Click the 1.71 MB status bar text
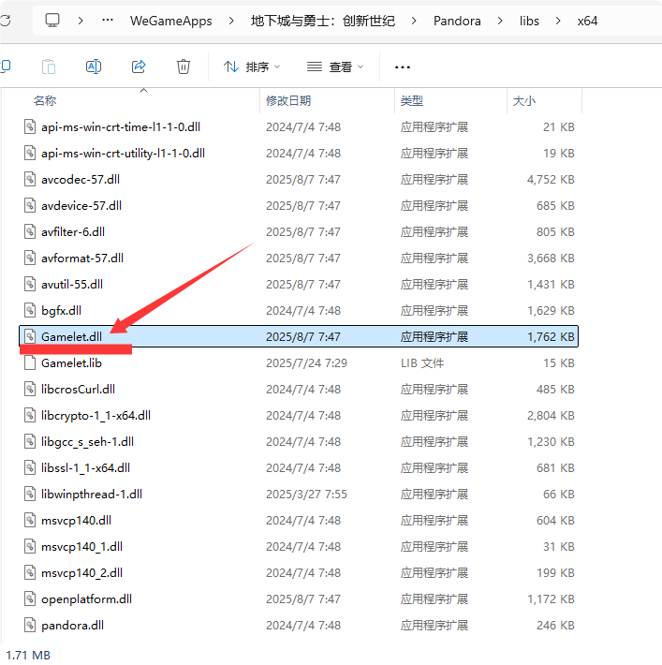 28,656
